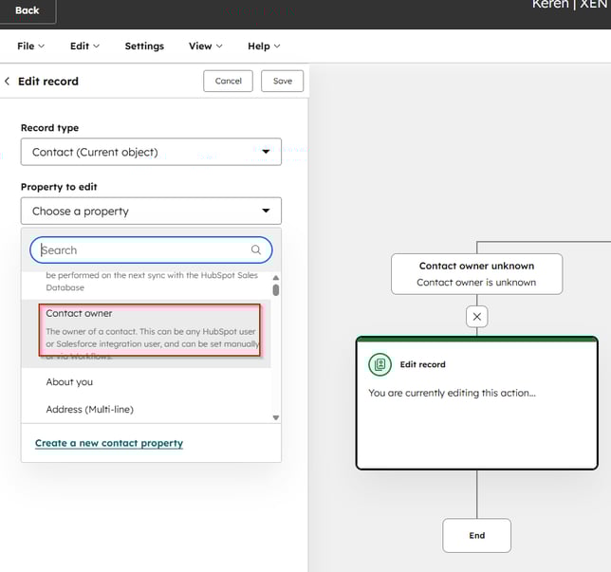Screen dimensions: 611x572
Task: Open the Help menu
Action: tap(264, 46)
